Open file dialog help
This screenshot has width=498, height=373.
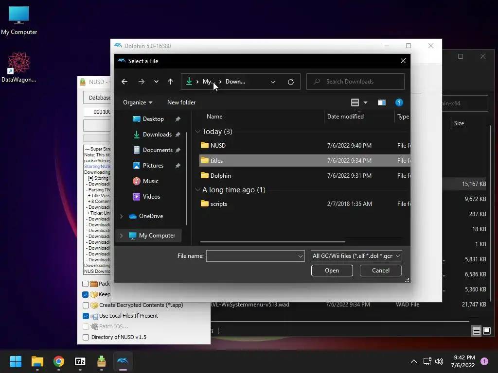[399, 102]
